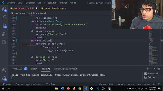Open the volume control in system tray
Screen dimensions: 163x91
point(139,89)
